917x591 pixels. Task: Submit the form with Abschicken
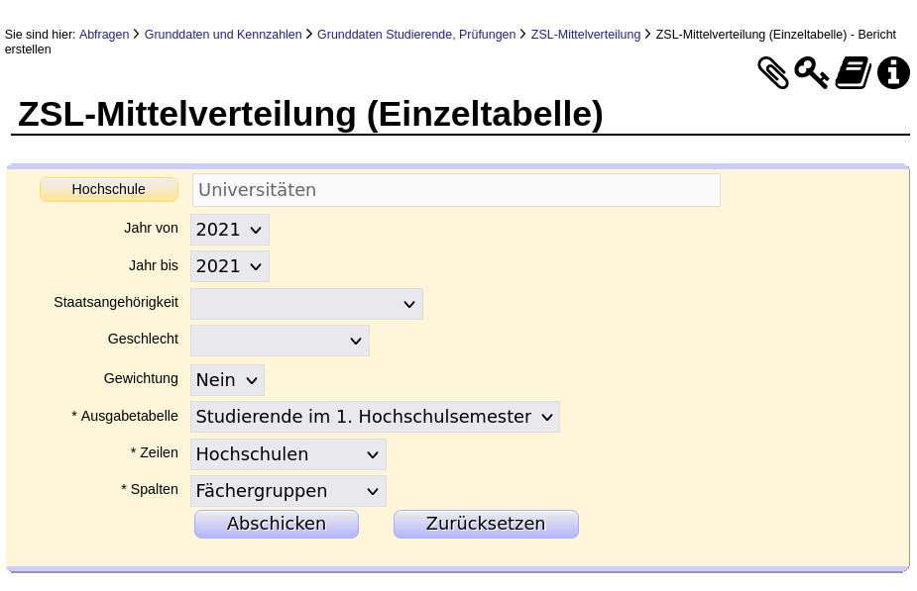coord(277,524)
